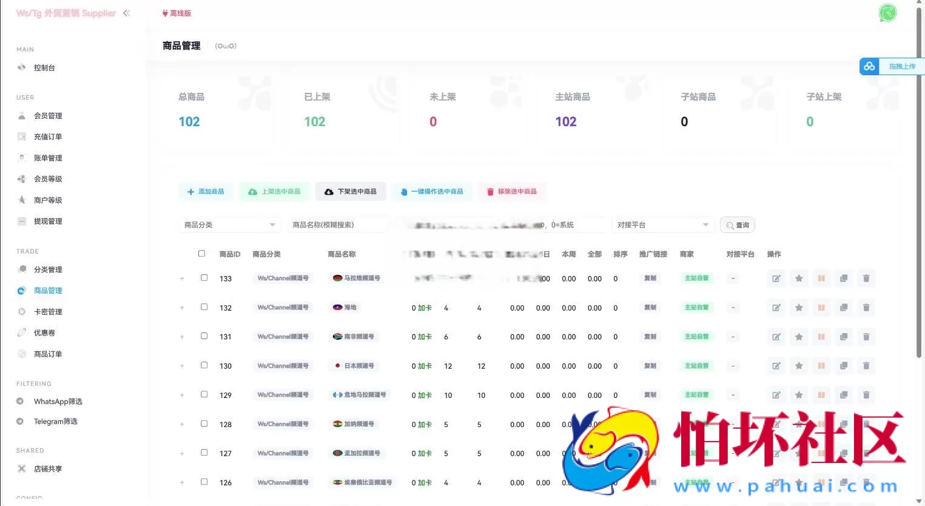Screen dimensions: 925x506
Task: Open the green messenger icon at top right
Action: click(x=887, y=12)
